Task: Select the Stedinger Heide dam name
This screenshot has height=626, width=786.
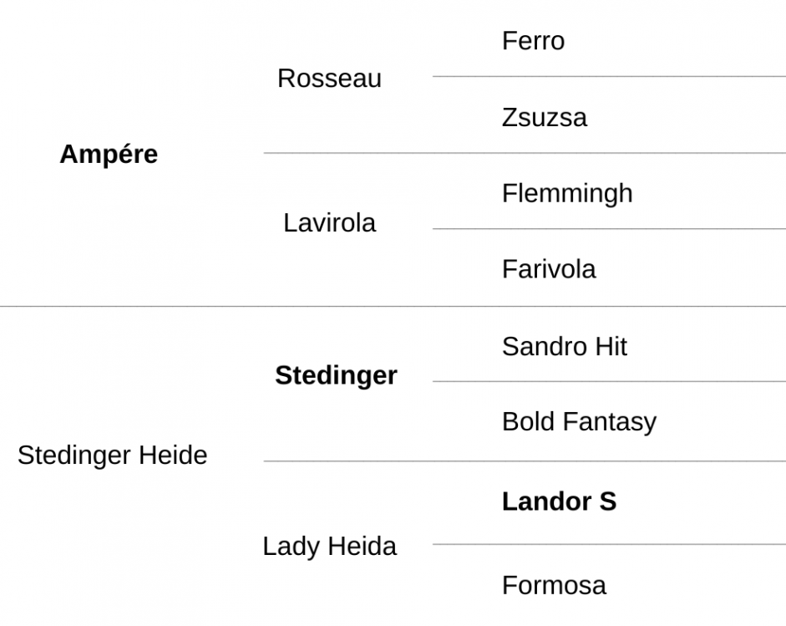Action: pyautogui.click(x=112, y=456)
